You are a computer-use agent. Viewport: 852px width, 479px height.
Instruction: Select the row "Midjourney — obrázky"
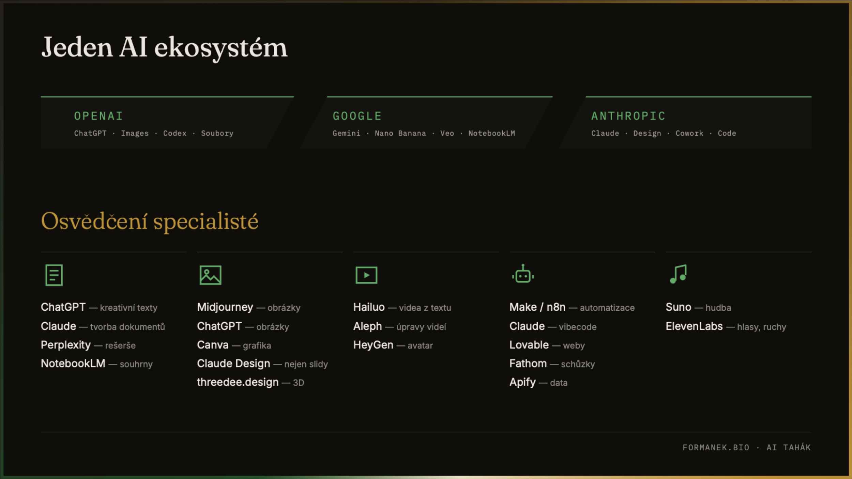(x=249, y=307)
